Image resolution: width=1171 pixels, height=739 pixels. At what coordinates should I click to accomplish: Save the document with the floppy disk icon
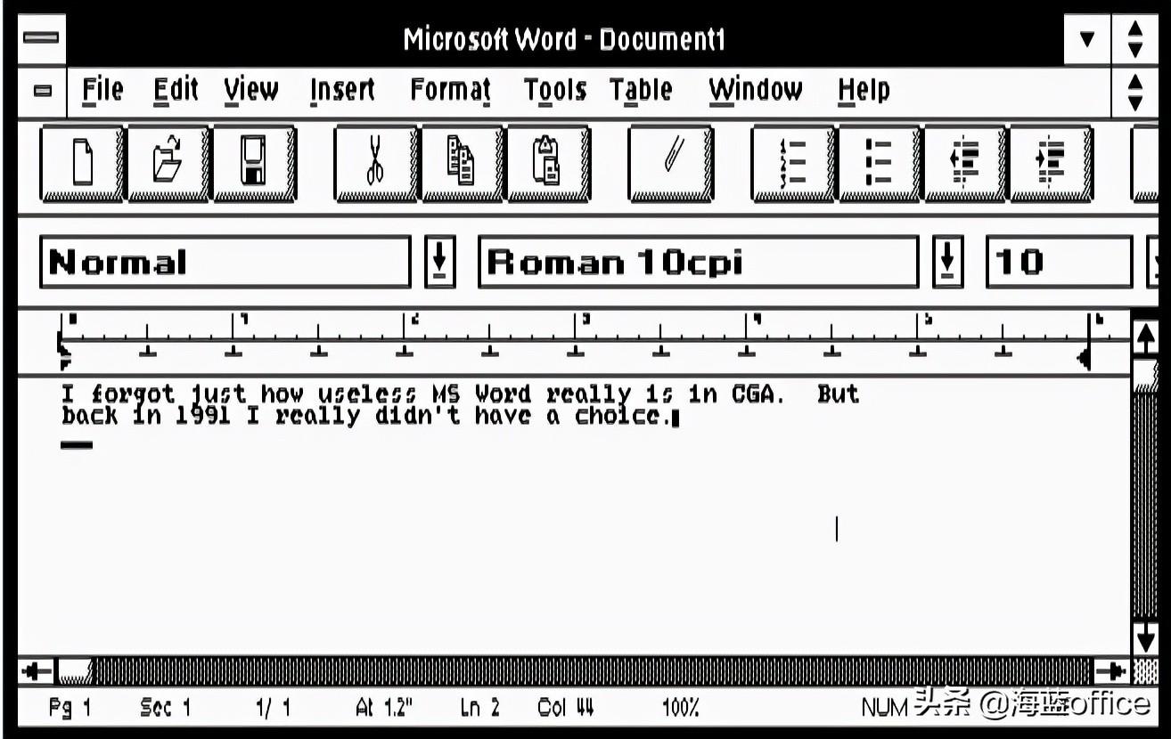pyautogui.click(x=254, y=164)
